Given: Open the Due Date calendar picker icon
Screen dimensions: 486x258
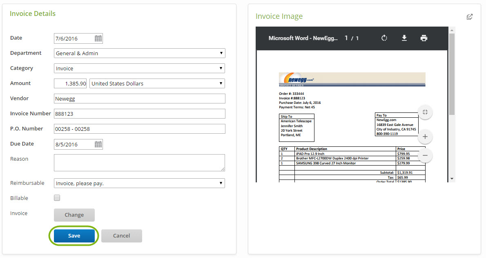Looking at the screenshot, I should (x=98, y=144).
